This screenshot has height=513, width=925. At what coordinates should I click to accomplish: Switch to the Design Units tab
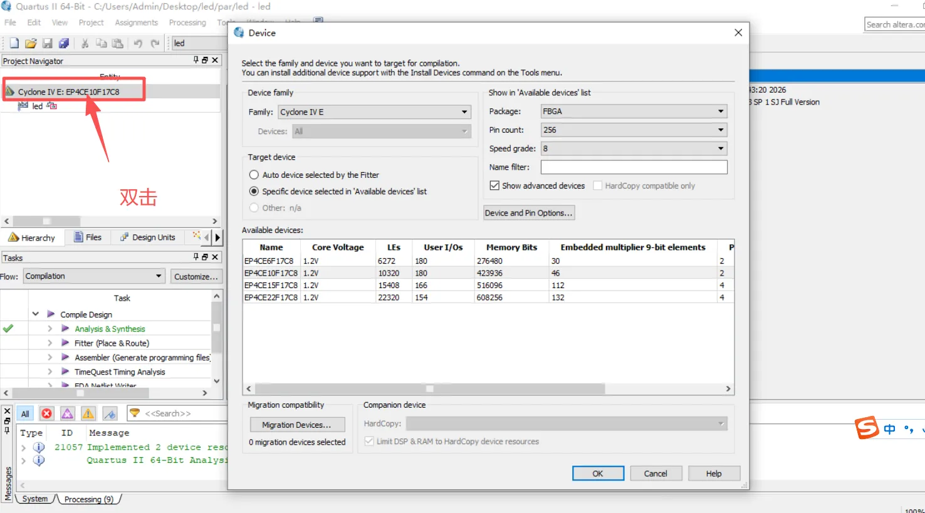pyautogui.click(x=148, y=237)
